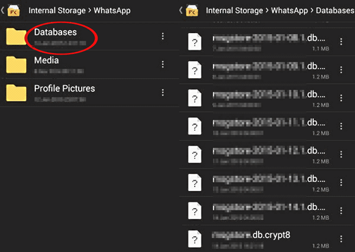Tap the file manager app icon in right pane
This screenshot has width=355, height=252.
pyautogui.click(x=192, y=11)
